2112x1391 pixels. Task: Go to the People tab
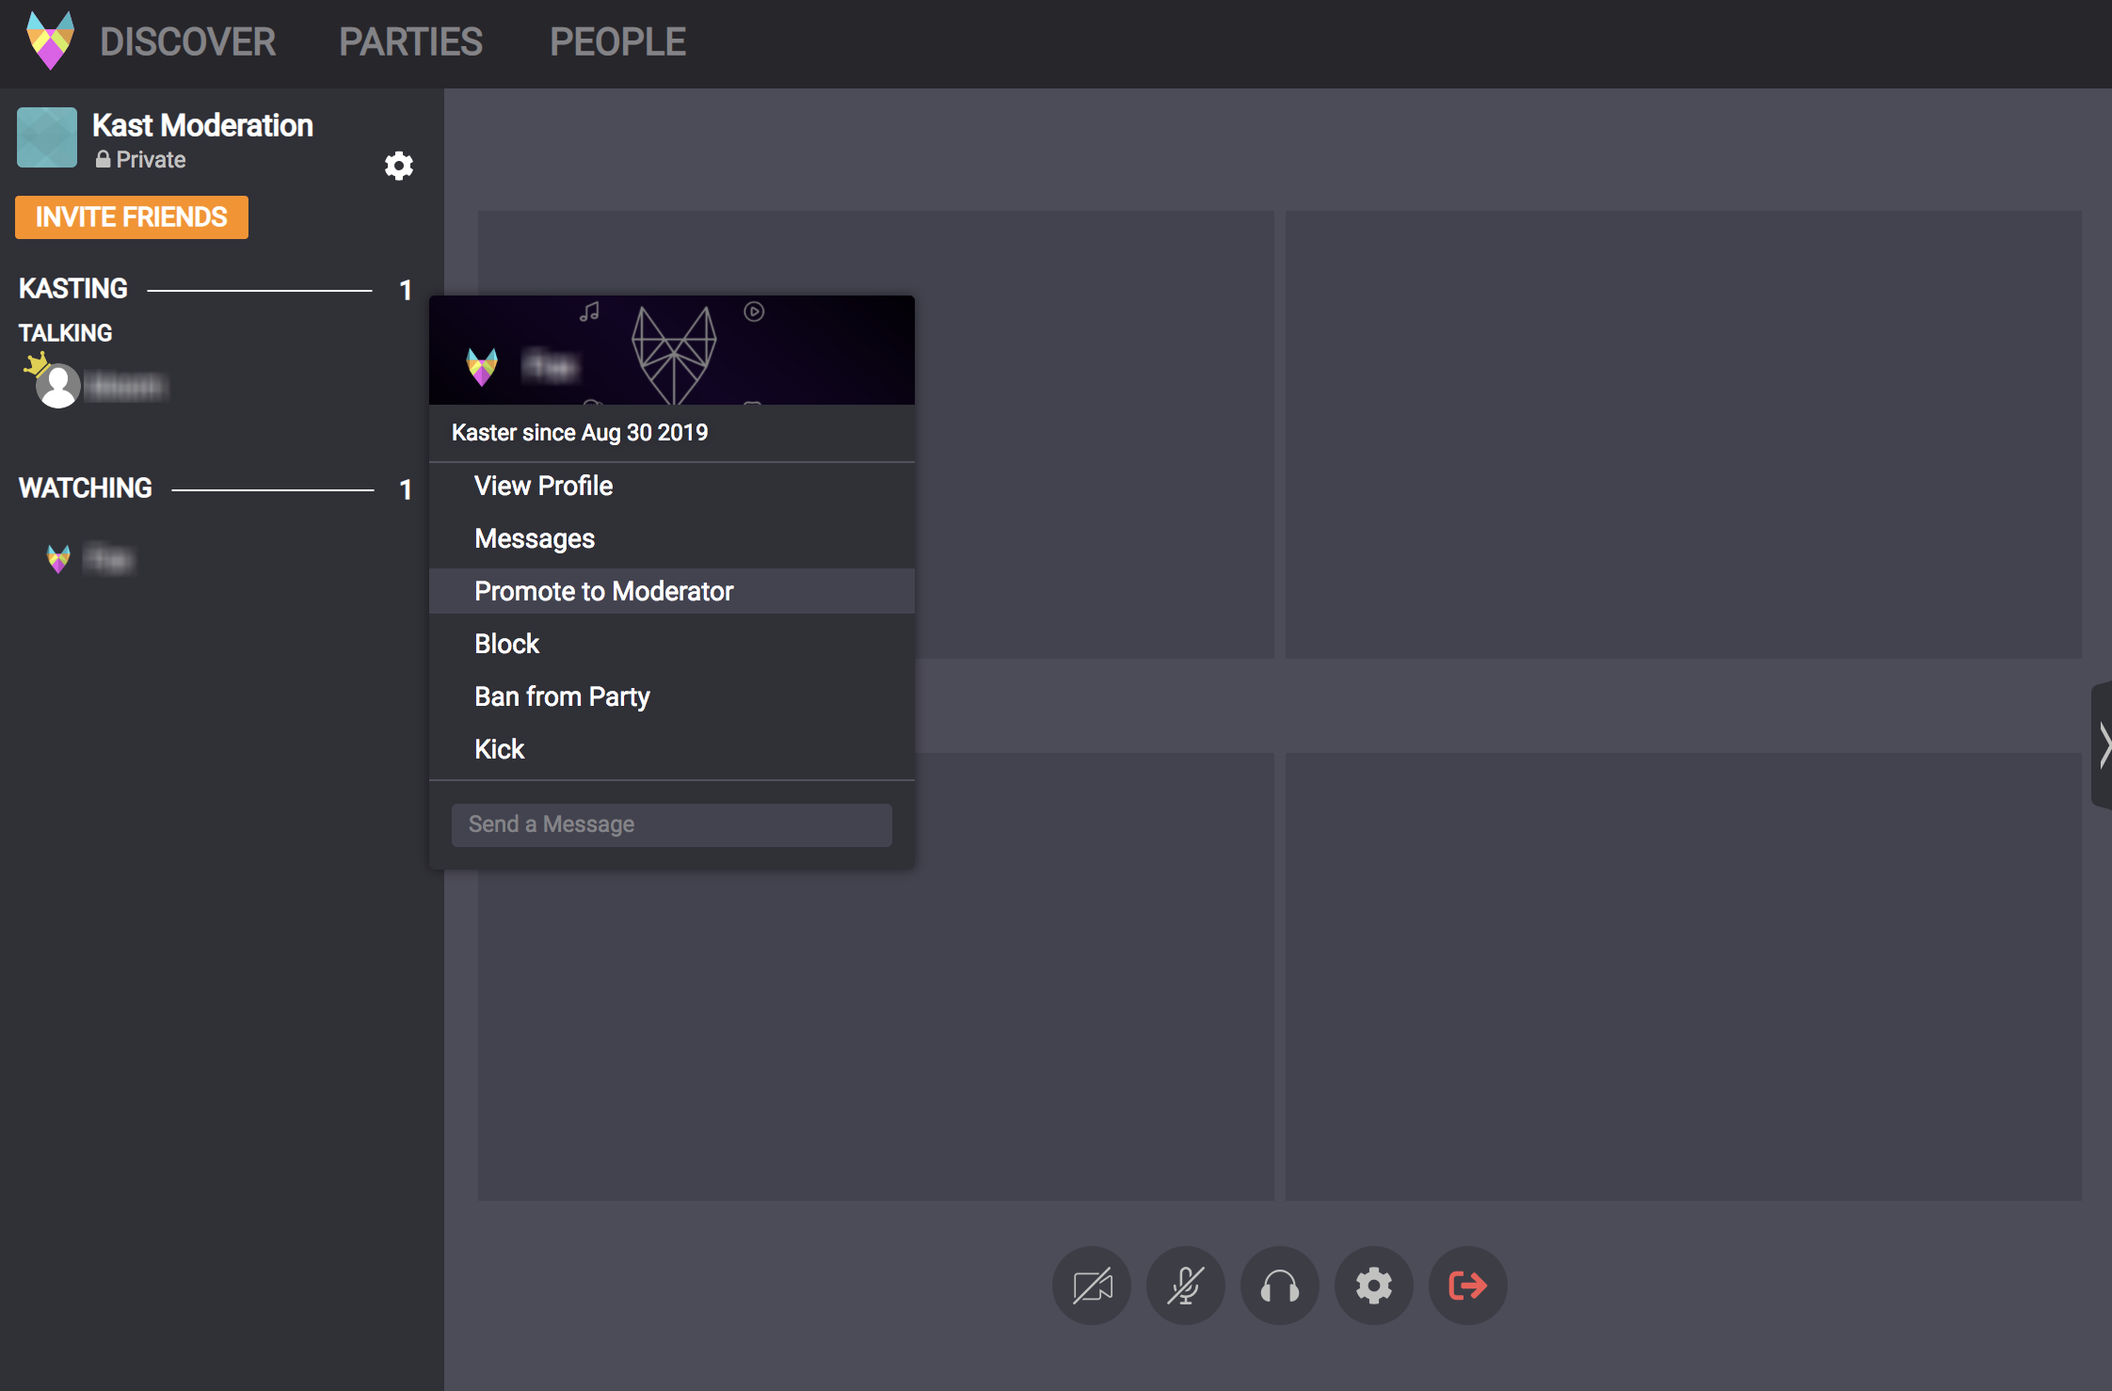click(617, 42)
